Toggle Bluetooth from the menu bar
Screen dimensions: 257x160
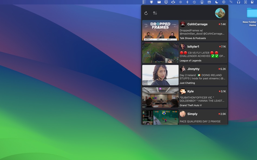pos(188,2)
